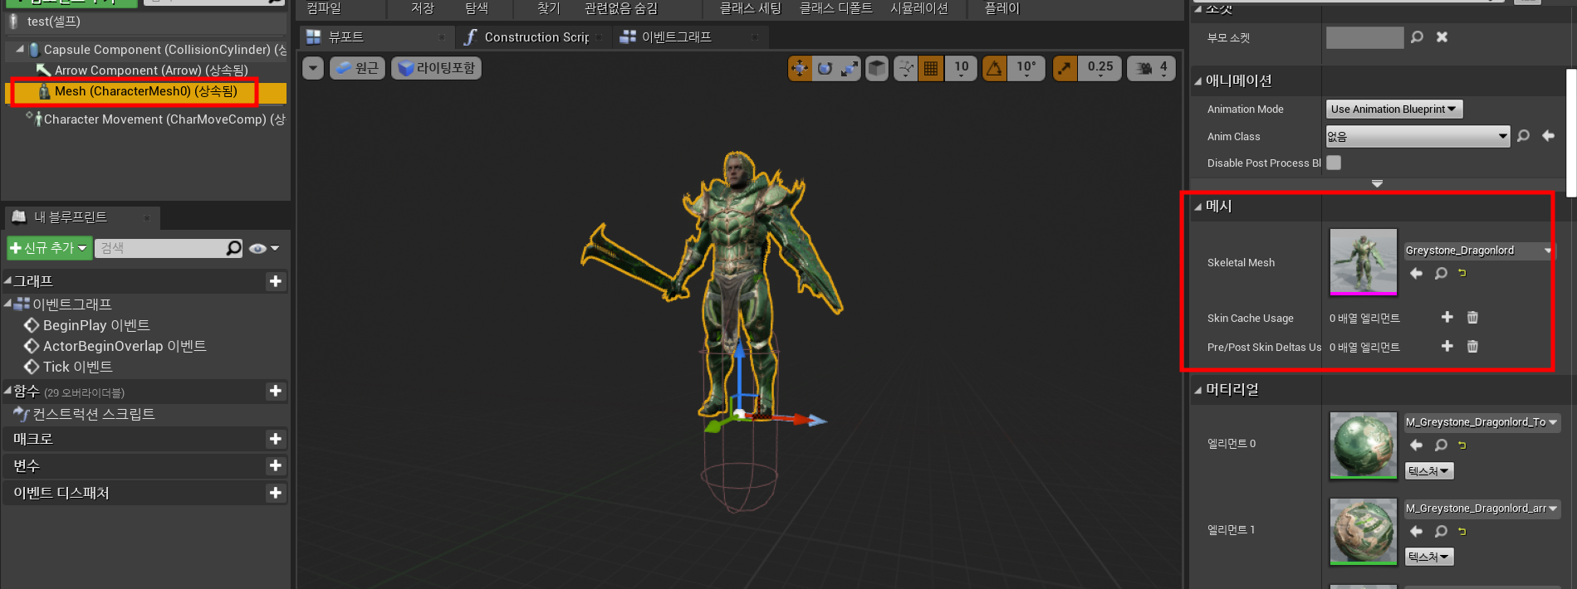The width and height of the screenshot is (1577, 589).
Task: Browse to material element 1 magnifier icon
Action: (x=1441, y=532)
